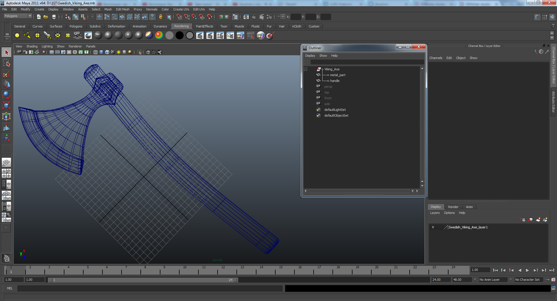The height and width of the screenshot is (301, 557).
Task: Toggle the black IPR render shelf swatch
Action: coord(180,35)
